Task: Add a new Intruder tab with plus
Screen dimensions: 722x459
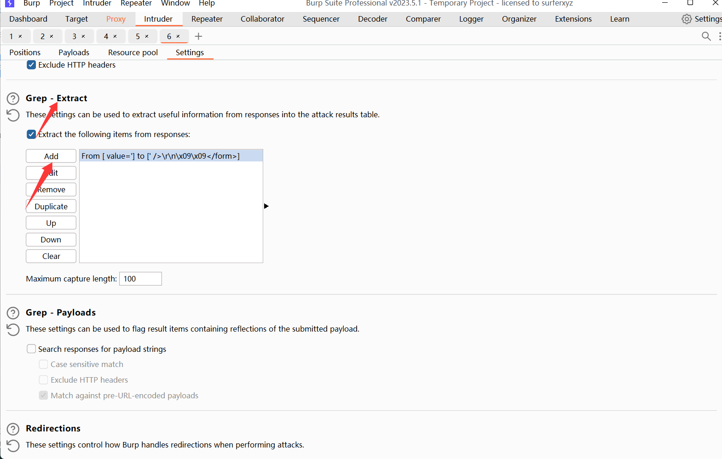Action: tap(198, 36)
